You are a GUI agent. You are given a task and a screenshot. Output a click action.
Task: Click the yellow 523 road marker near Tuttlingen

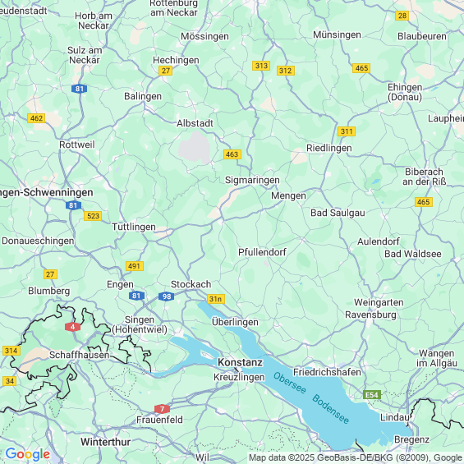(93, 216)
